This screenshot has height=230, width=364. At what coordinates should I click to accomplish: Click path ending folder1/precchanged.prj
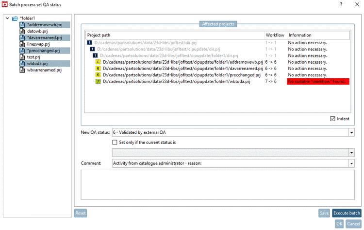tap(182, 75)
